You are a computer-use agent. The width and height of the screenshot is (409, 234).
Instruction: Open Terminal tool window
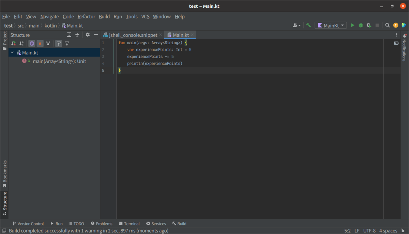(x=129, y=223)
